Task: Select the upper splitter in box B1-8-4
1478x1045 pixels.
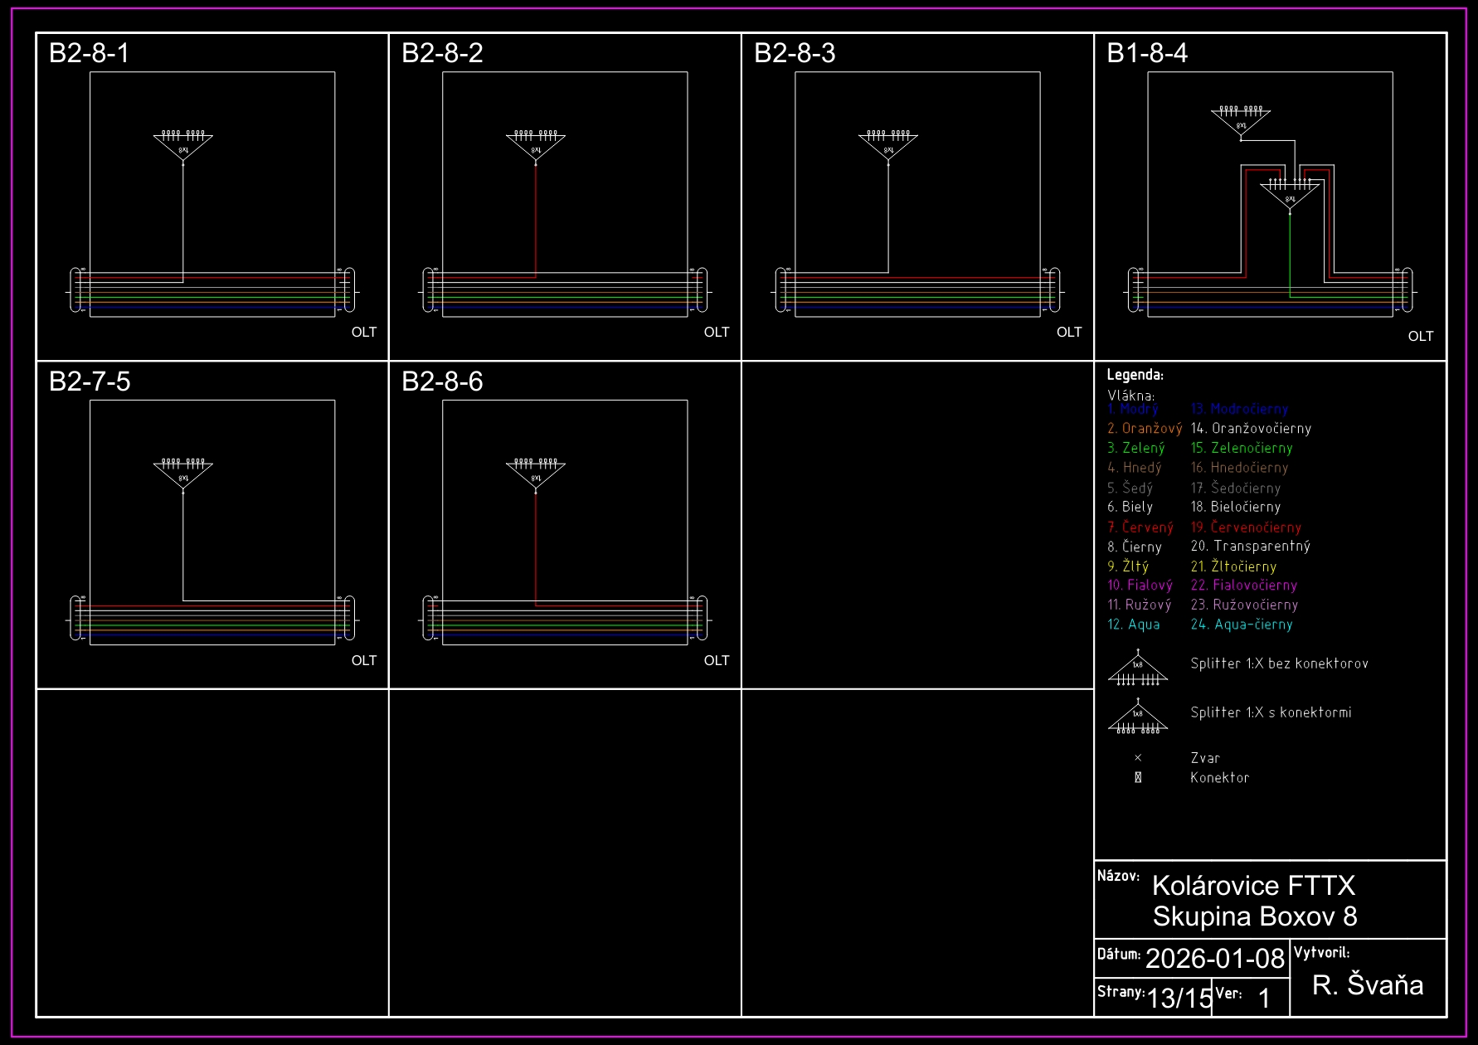Action: click(1241, 120)
